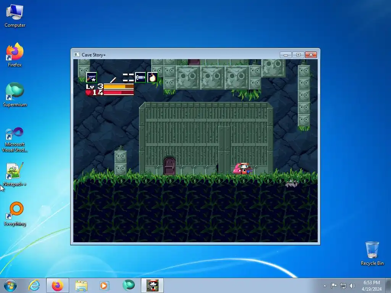Viewport: 391px width, 293px height.
Task: Select the Supermium desktop shortcut
Action: click(x=15, y=95)
